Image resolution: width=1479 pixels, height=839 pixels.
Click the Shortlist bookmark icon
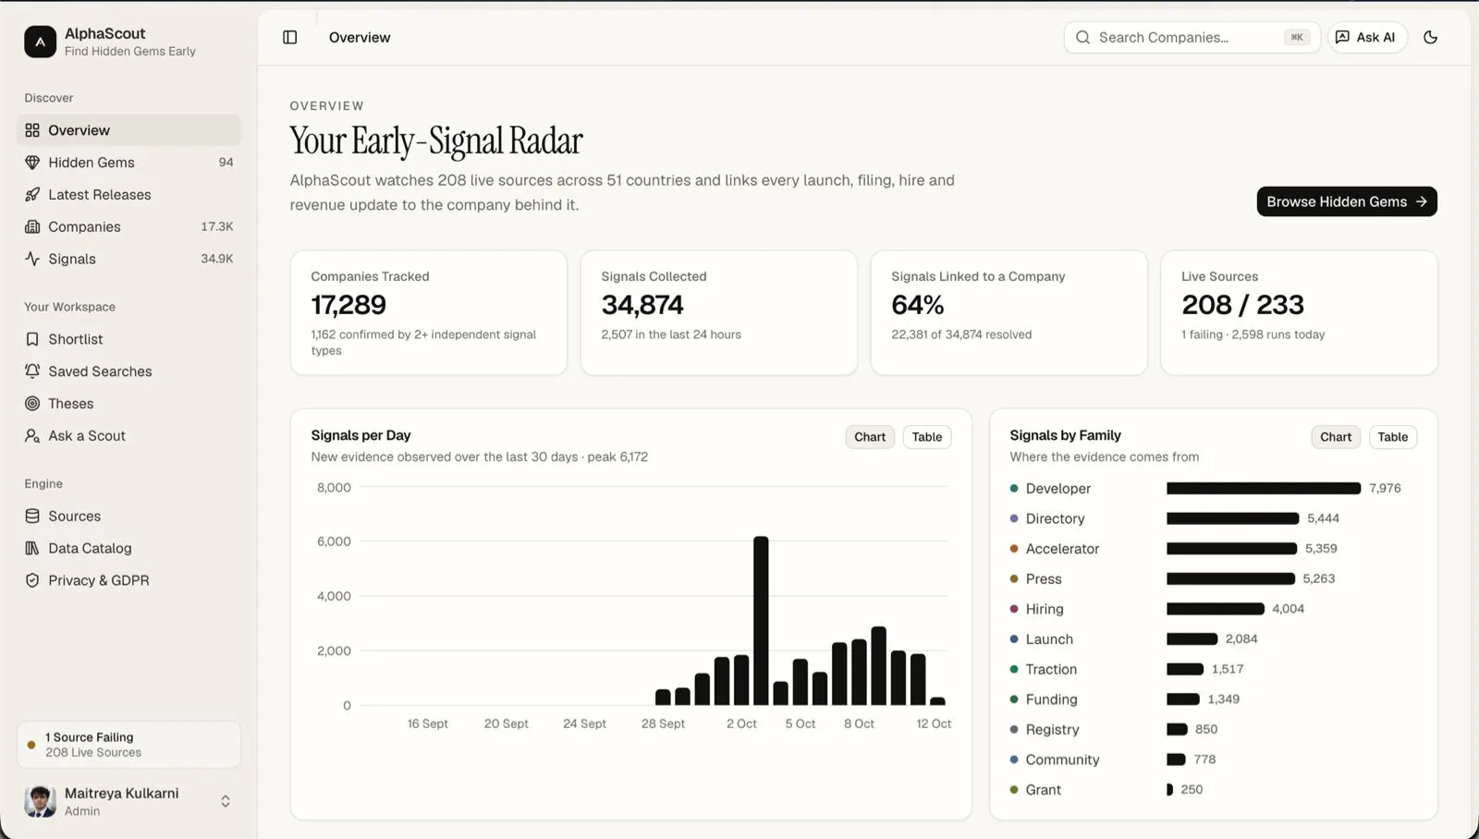click(x=32, y=340)
